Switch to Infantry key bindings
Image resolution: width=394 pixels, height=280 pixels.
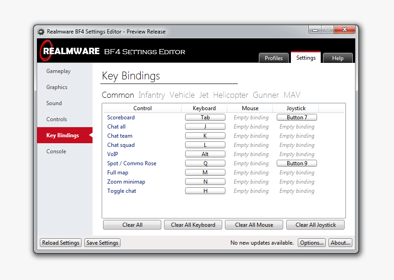tap(152, 95)
